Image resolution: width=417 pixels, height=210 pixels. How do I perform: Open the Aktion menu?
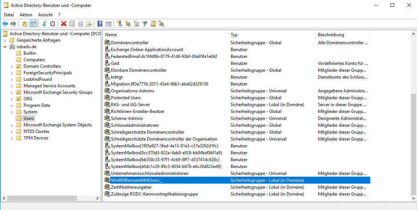tap(26, 15)
